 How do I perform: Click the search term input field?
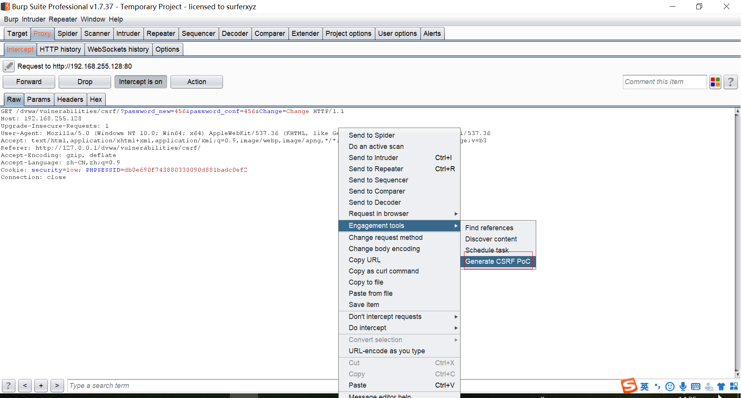coord(203,386)
